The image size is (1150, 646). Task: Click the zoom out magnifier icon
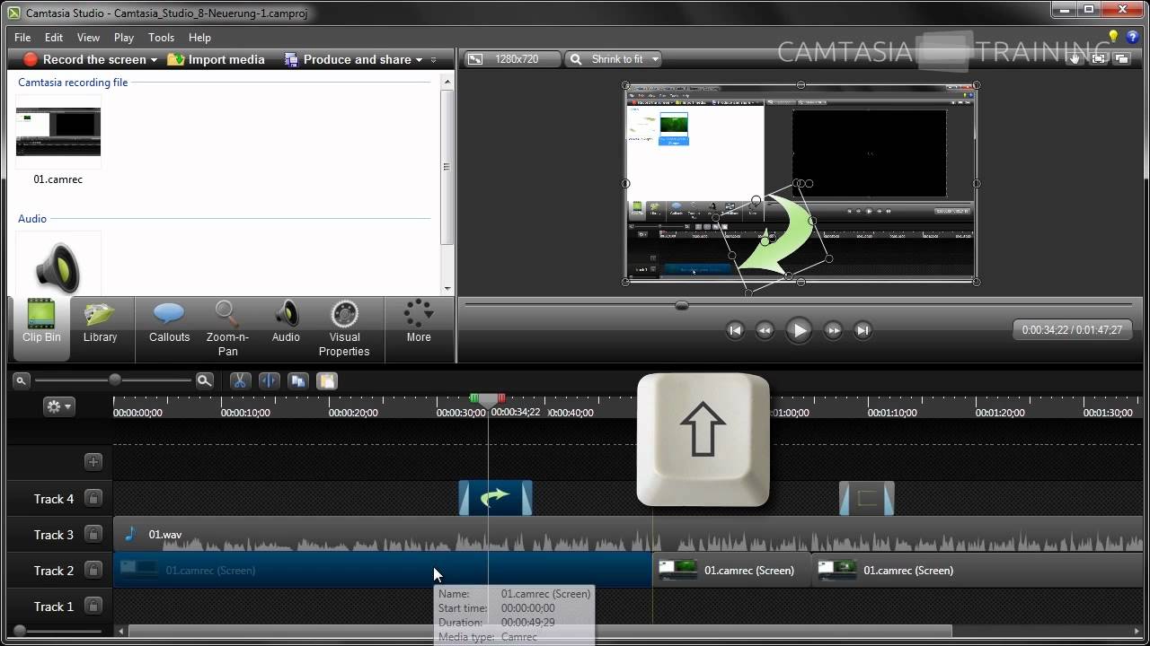coord(22,380)
